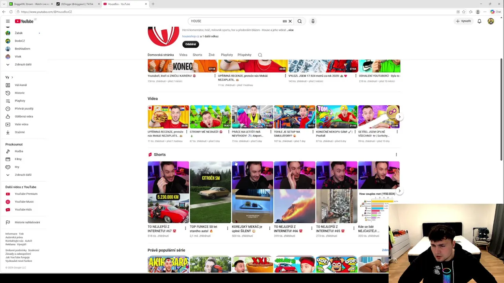Image resolution: width=504 pixels, height=283 pixels.
Task: Open the notifications bell
Action: coord(479,21)
